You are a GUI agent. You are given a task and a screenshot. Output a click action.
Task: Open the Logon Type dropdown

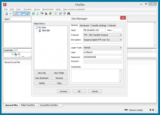click(103, 48)
